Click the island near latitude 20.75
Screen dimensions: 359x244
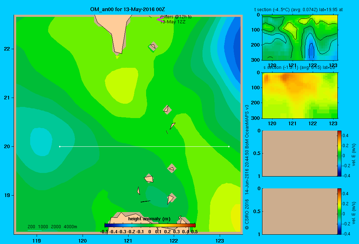[x=167, y=110]
